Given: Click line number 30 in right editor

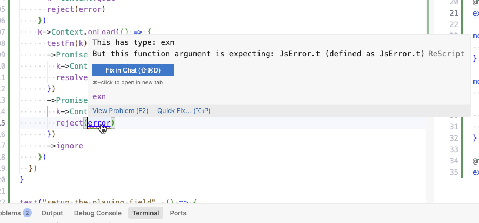Looking at the screenshot, I should [454, 115].
